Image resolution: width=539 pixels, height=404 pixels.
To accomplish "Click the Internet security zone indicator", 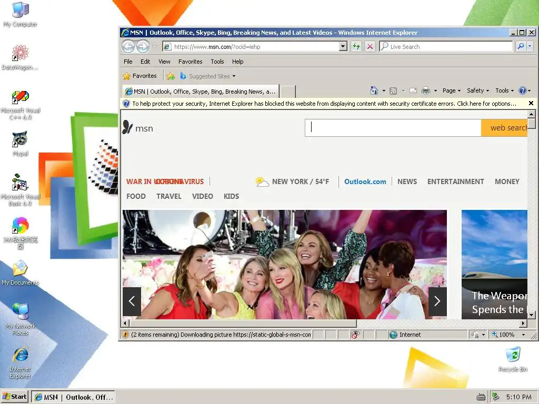I will tap(428, 335).
